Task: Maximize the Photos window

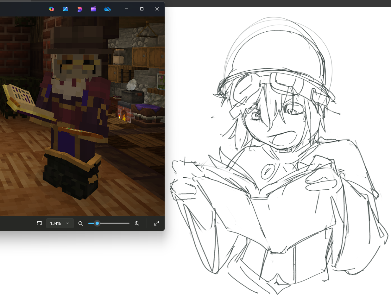Action: click(x=142, y=9)
